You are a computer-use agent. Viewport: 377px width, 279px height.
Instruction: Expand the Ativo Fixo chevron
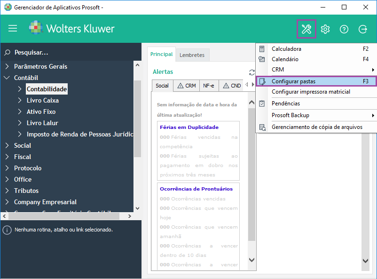[20, 112]
